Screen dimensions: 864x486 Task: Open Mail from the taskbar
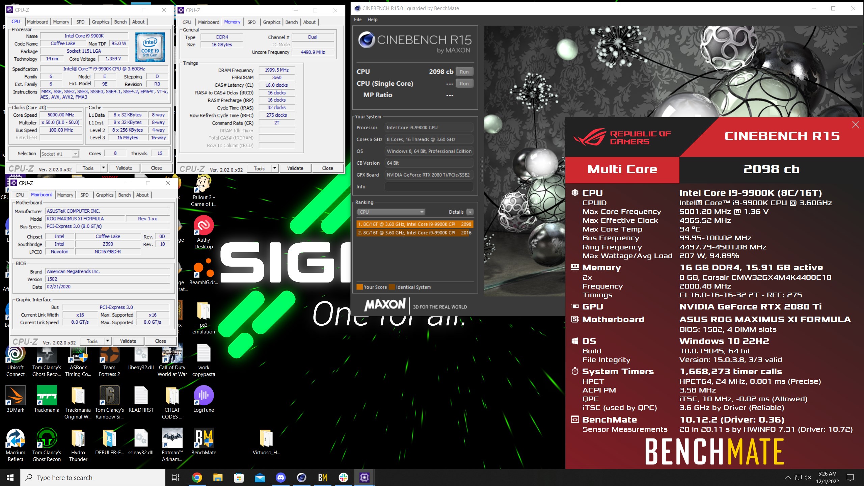pos(260,478)
